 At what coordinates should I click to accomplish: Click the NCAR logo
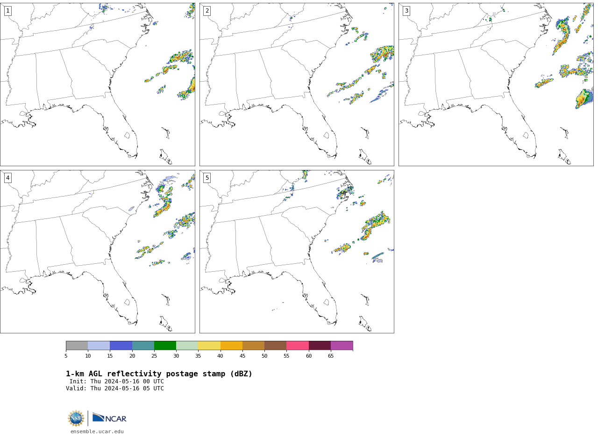point(109,418)
